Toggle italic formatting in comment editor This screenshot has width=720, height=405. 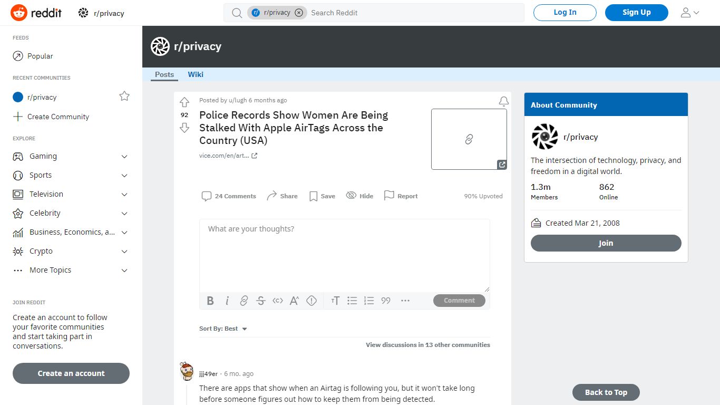(227, 301)
